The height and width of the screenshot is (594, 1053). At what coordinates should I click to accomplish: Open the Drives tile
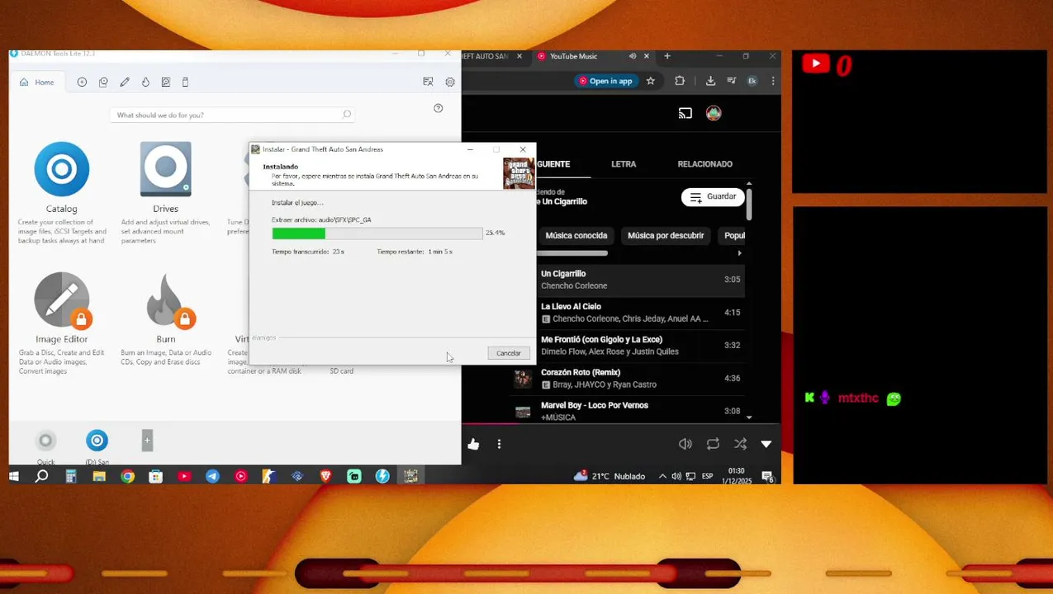pyautogui.click(x=165, y=178)
